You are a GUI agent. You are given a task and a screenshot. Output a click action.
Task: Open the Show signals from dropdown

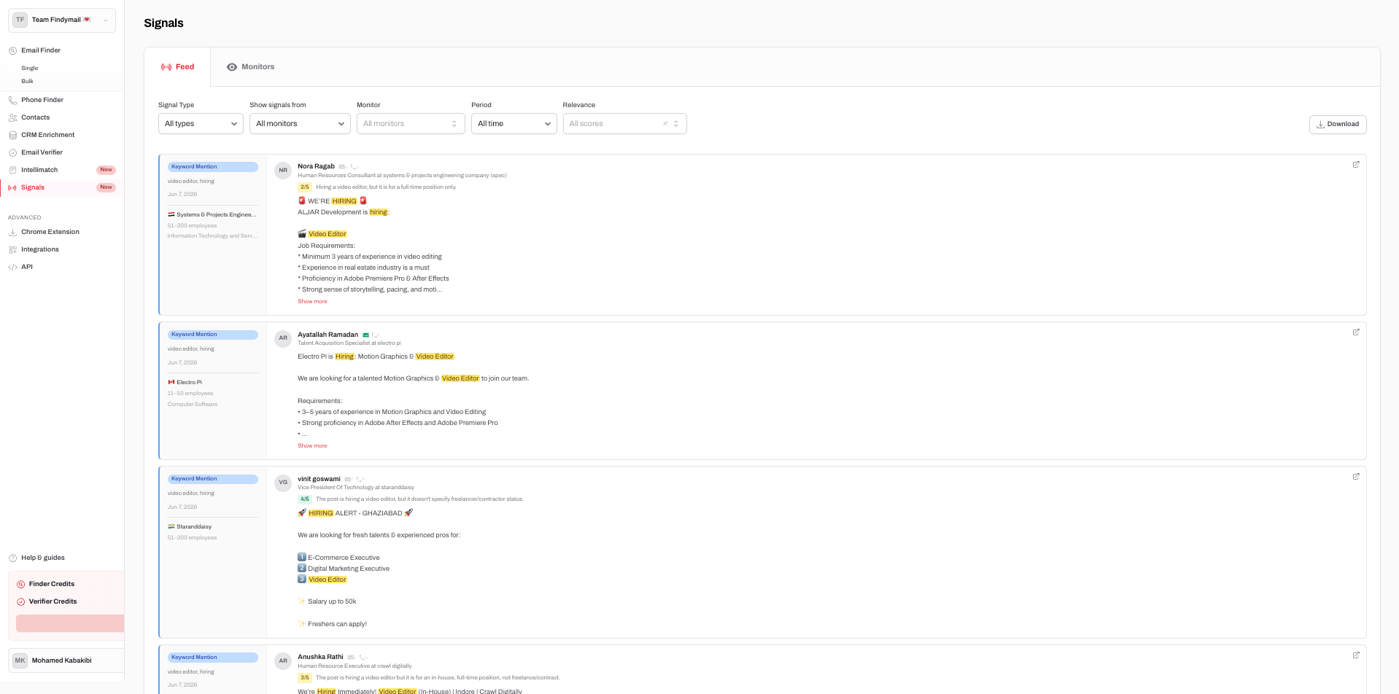(300, 124)
